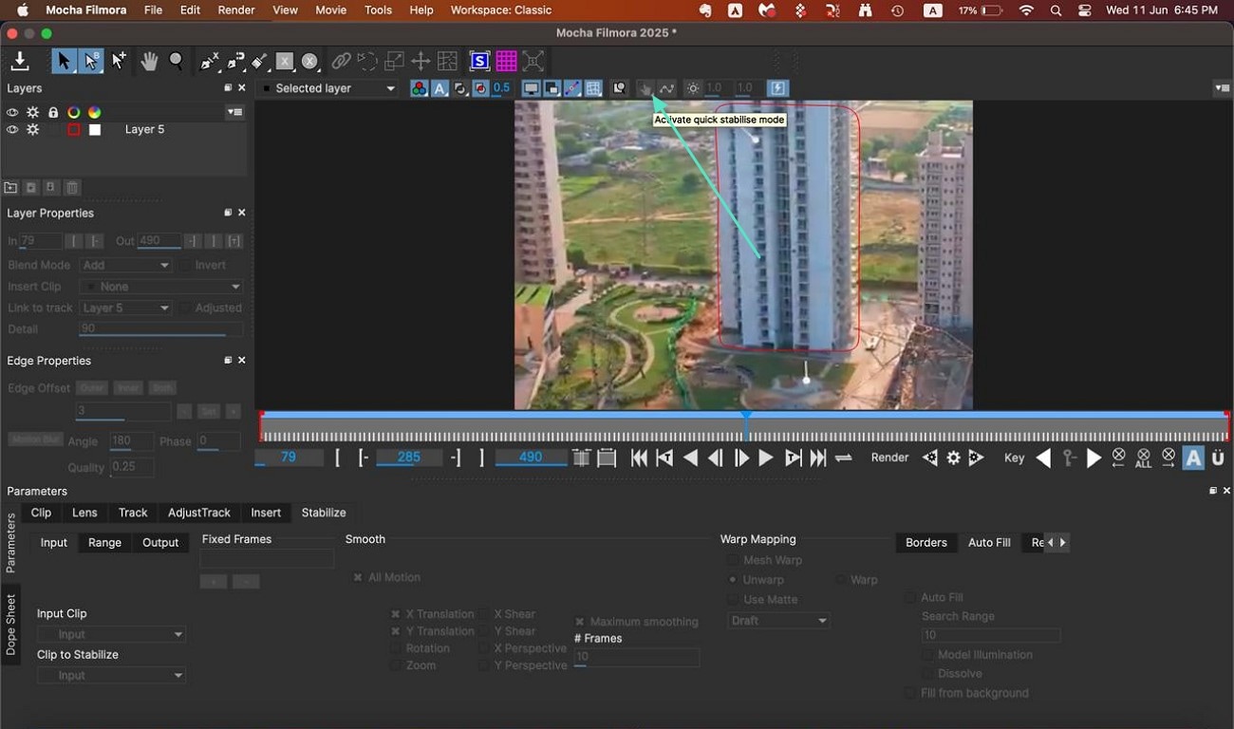Select the Area Brush tool
1234x729 pixels.
259,62
